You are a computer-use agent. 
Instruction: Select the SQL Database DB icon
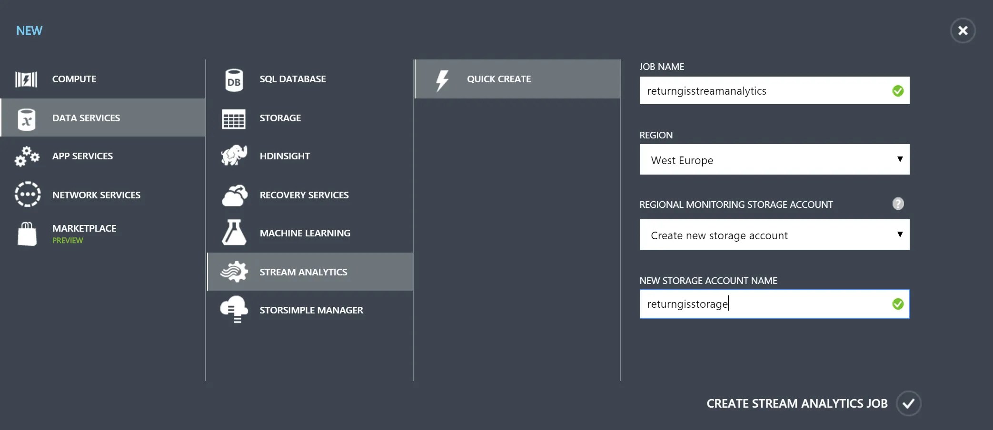click(234, 80)
